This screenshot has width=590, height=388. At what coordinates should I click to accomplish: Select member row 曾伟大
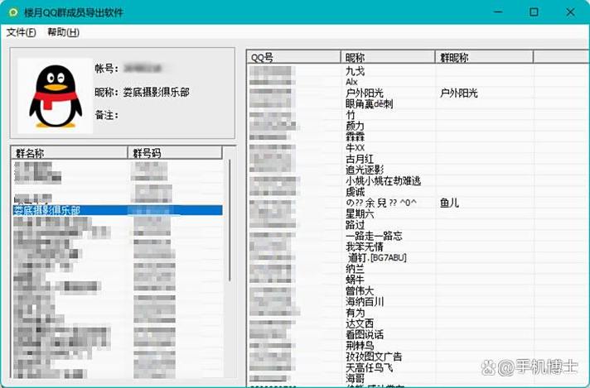pos(360,290)
